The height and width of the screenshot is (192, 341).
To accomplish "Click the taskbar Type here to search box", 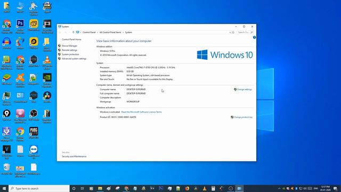I will pyautogui.click(x=39, y=188).
